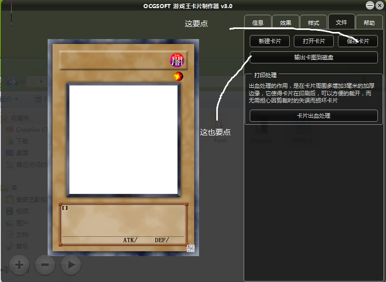The height and width of the screenshot is (282, 386).
Task: Click the 新建卡片 button
Action: point(269,41)
